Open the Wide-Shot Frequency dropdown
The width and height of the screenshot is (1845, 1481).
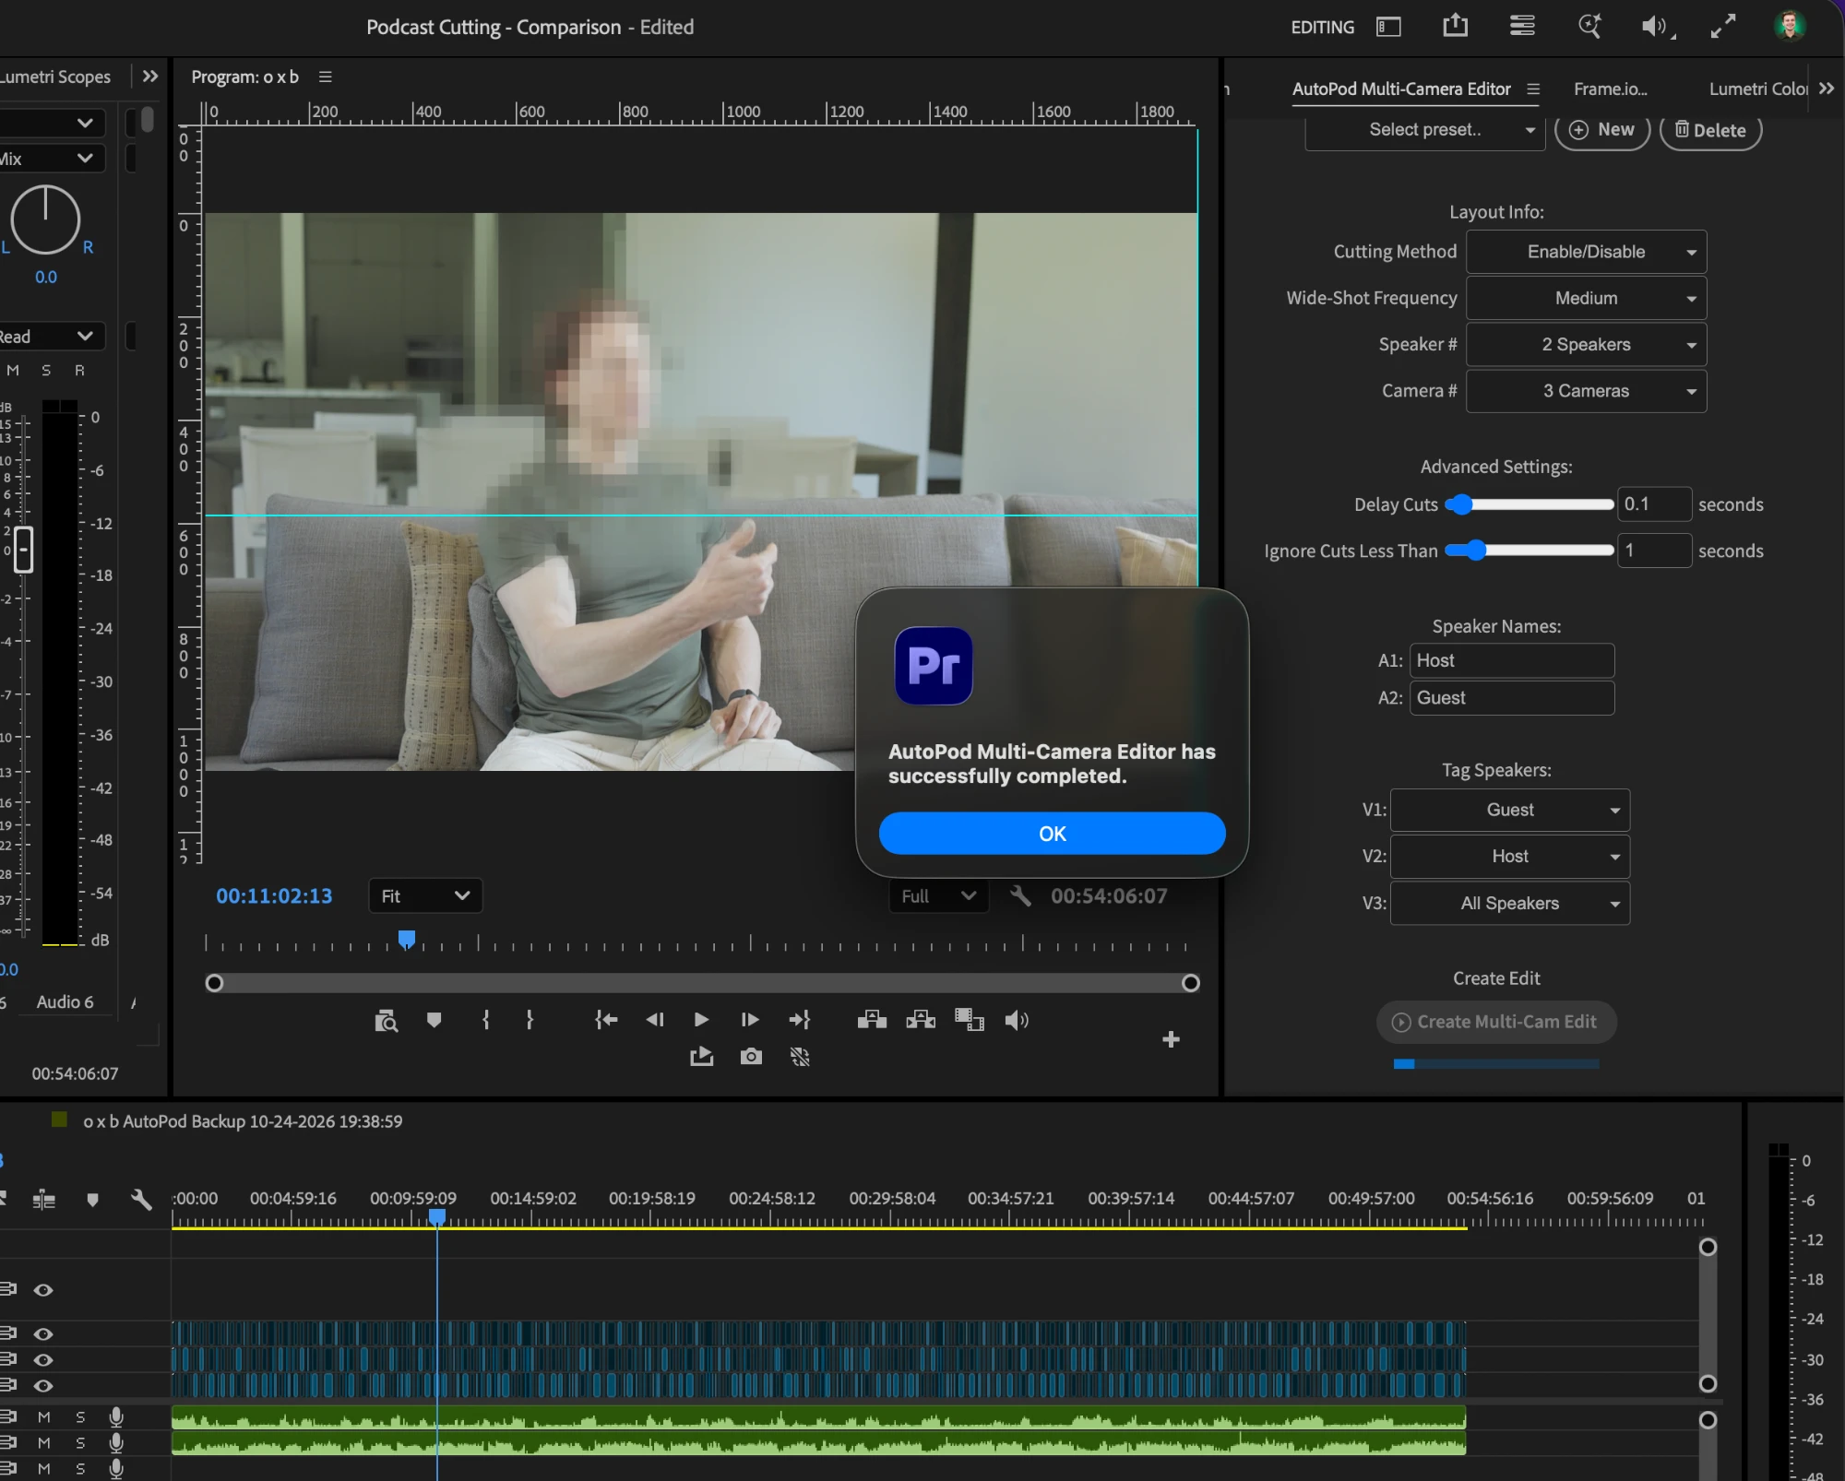point(1586,298)
